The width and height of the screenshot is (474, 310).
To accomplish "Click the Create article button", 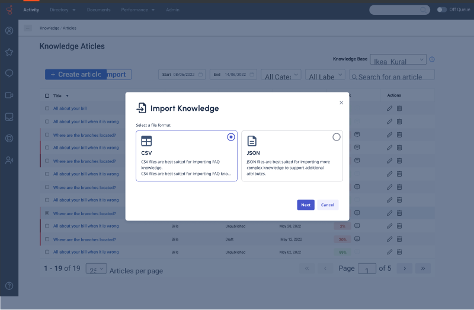I will (76, 75).
